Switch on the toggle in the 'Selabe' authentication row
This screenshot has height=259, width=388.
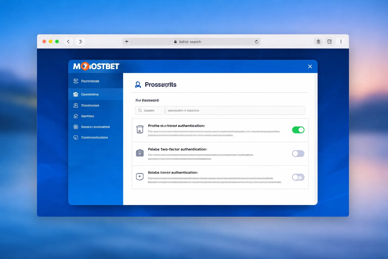pyautogui.click(x=298, y=177)
